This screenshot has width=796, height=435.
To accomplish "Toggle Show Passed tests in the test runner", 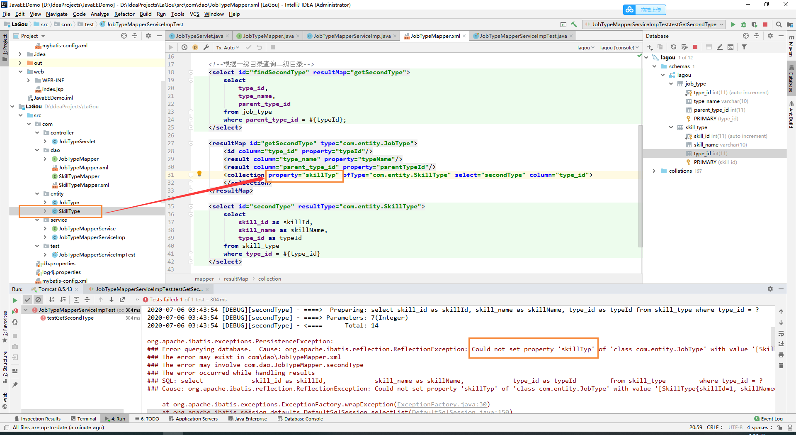I will point(27,299).
